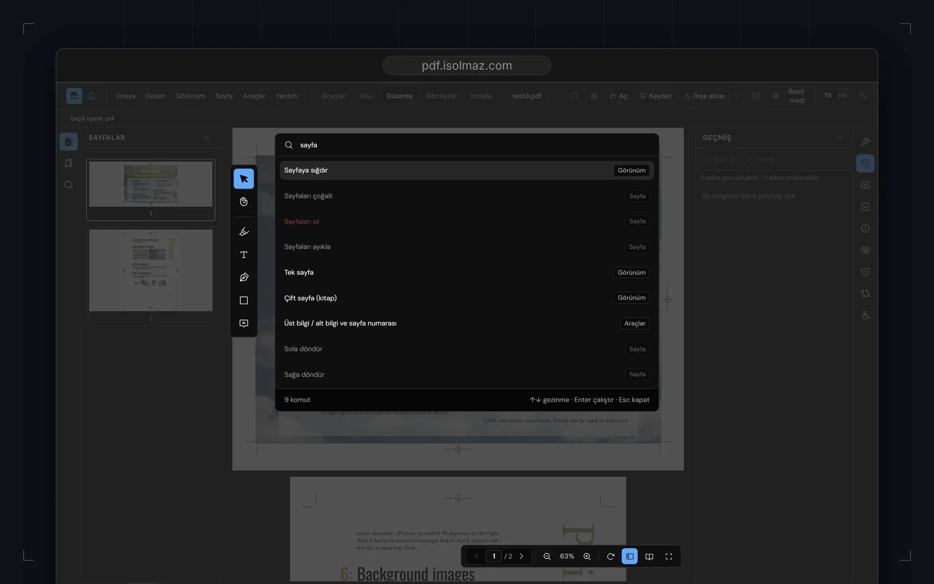Click the zoom in magnifier
Screen dimensions: 934x584
[x=587, y=556]
